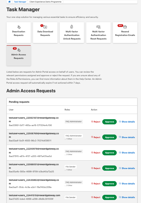Click the Data Download Requests folder icon

(x=45, y=27)
